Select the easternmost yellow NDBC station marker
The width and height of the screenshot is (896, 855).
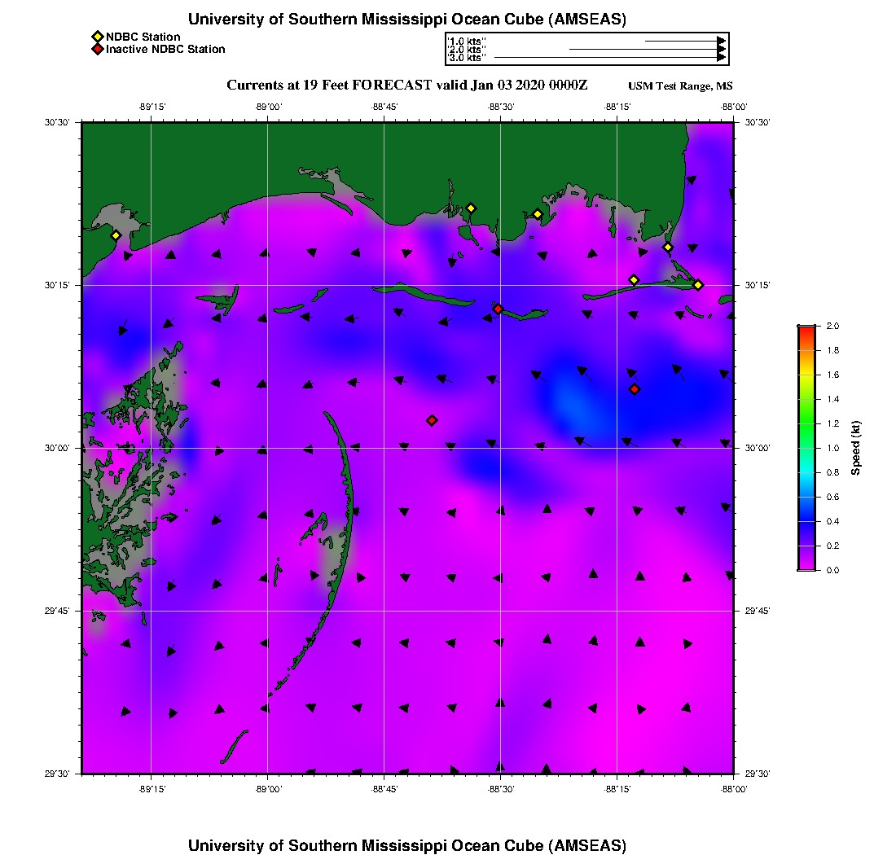point(698,285)
